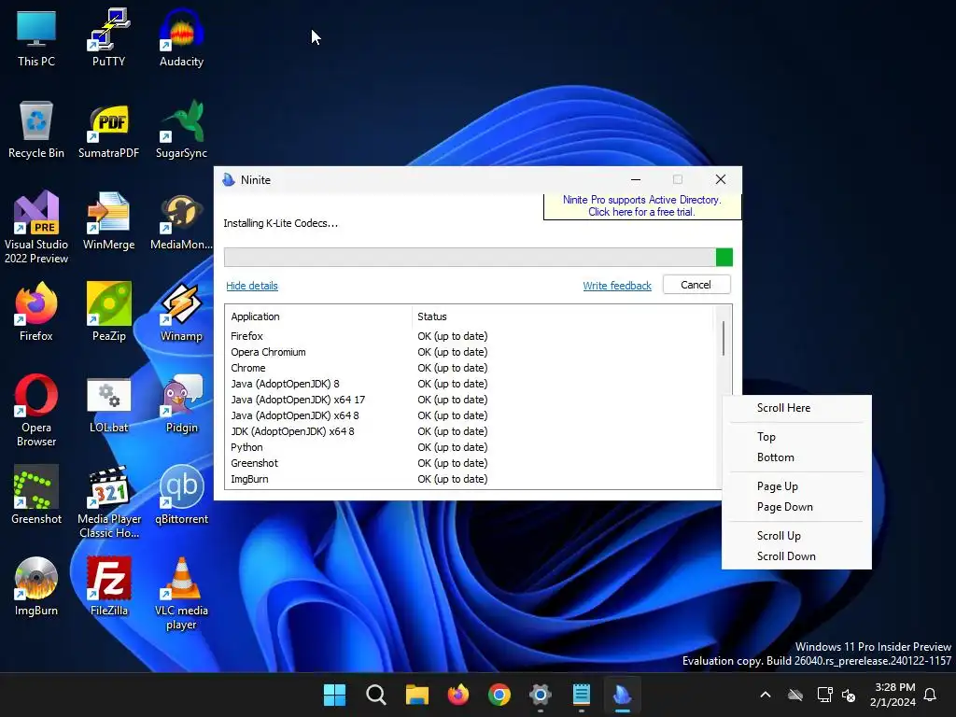Click the Ninite taskbar icon
The height and width of the screenshot is (717, 956).
[623, 695]
